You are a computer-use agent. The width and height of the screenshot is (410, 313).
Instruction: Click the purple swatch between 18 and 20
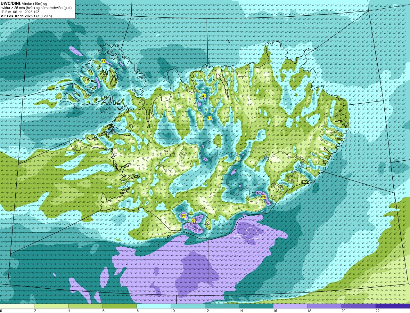pos(324,306)
